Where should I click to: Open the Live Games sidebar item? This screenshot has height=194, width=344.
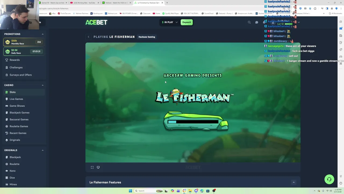pos(24,99)
